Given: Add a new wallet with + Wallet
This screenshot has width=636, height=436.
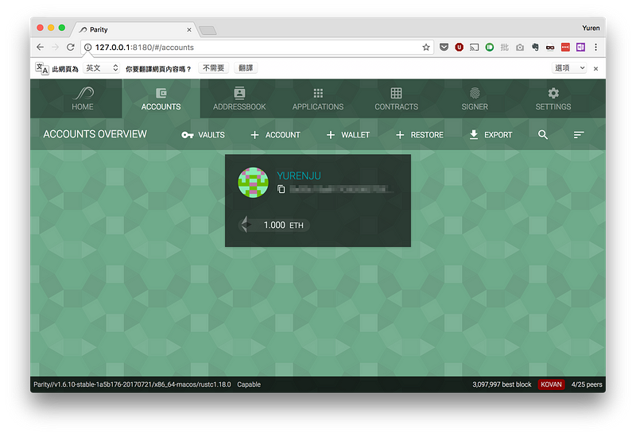Looking at the screenshot, I should point(347,135).
